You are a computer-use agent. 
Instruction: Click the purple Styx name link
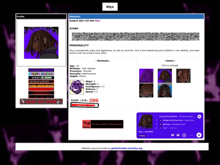(98, 21)
